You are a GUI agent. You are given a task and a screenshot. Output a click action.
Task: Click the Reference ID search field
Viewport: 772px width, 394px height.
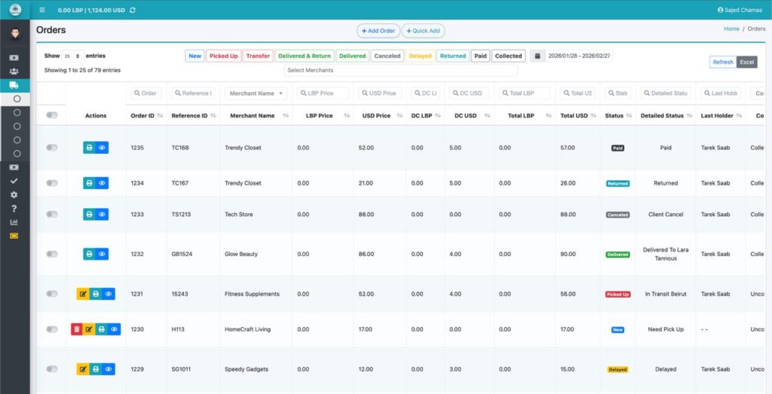(x=193, y=93)
